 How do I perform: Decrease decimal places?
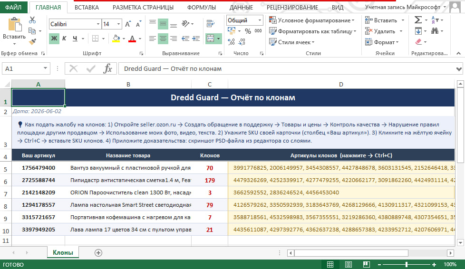242,42
